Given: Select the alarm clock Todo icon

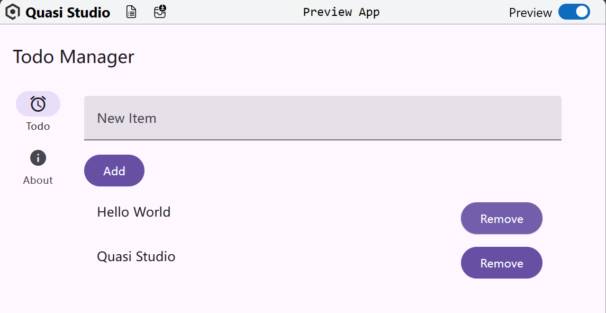Looking at the screenshot, I should [x=38, y=104].
